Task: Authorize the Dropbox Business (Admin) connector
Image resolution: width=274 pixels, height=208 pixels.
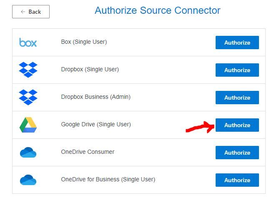Action: 237,98
